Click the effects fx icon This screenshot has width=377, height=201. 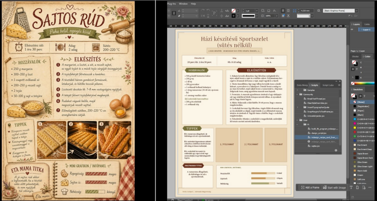pos(275,11)
